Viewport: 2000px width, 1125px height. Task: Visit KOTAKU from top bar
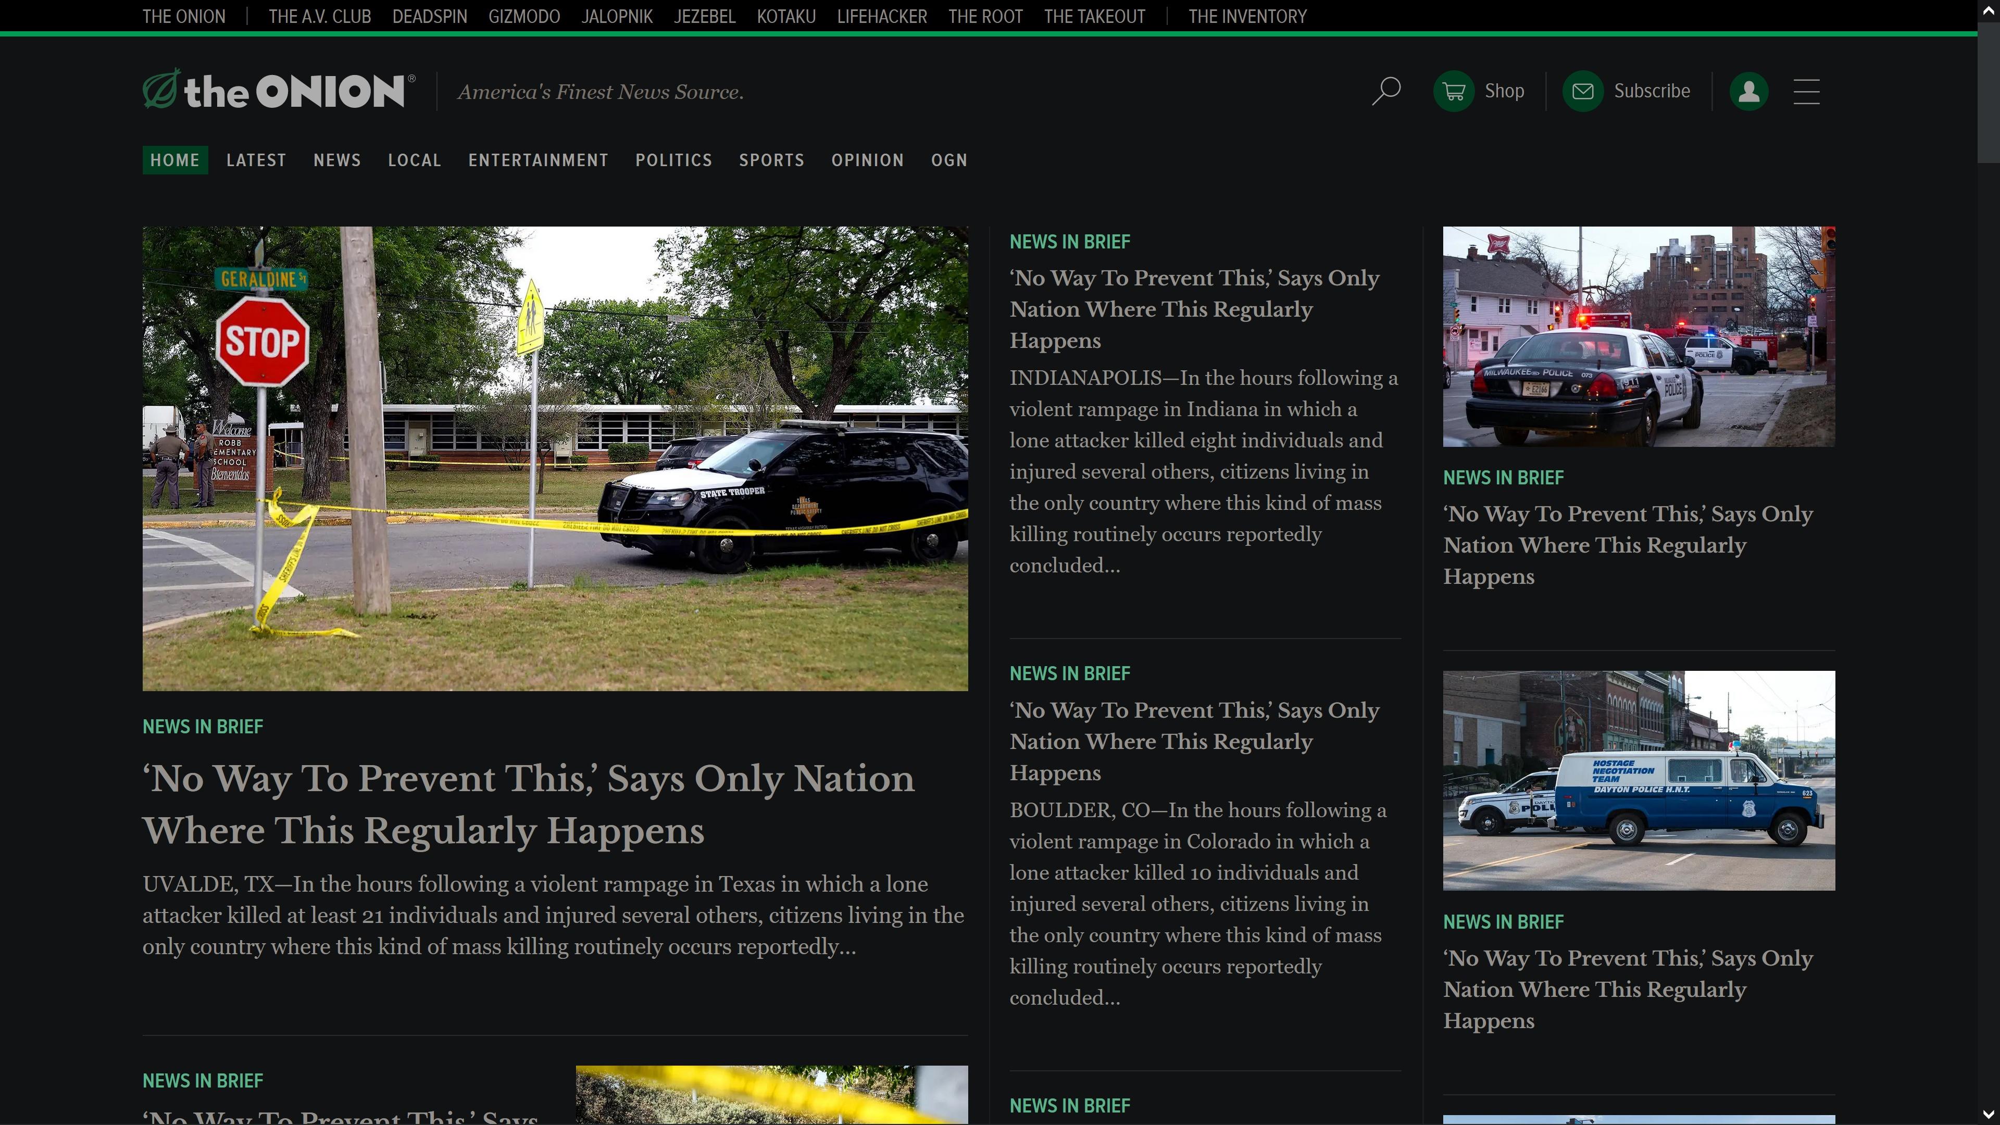click(x=786, y=16)
